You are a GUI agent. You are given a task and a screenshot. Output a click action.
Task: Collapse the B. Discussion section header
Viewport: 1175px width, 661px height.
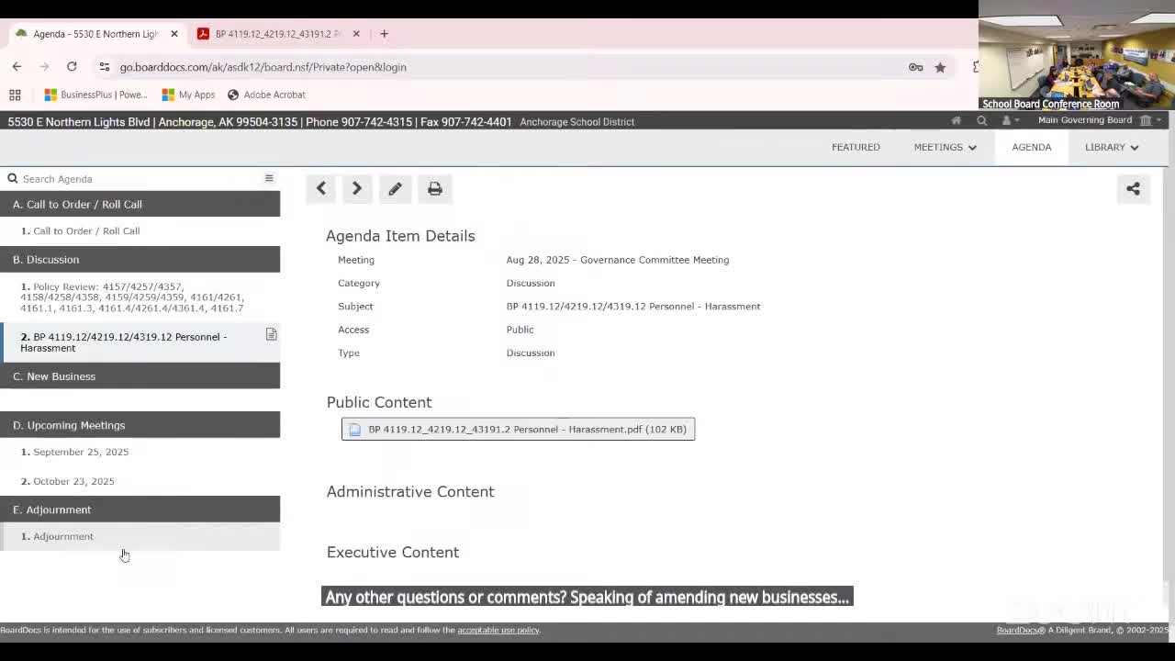(140, 259)
